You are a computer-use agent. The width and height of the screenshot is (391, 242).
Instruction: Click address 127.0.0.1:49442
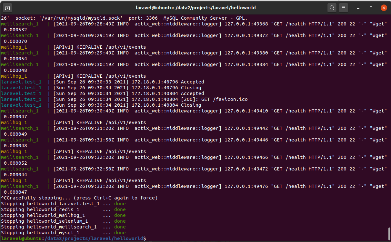tap(246, 128)
